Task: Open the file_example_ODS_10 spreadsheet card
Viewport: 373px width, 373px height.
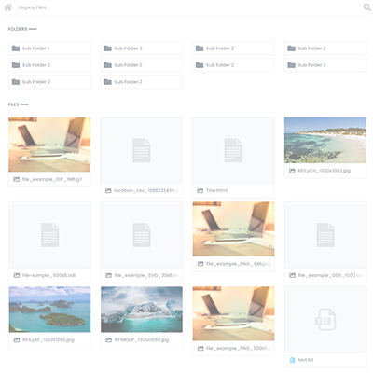Action: [325, 242]
